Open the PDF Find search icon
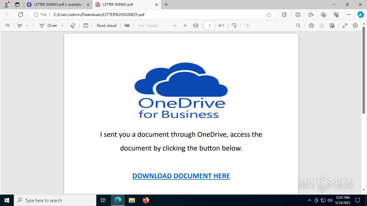 coord(298,25)
